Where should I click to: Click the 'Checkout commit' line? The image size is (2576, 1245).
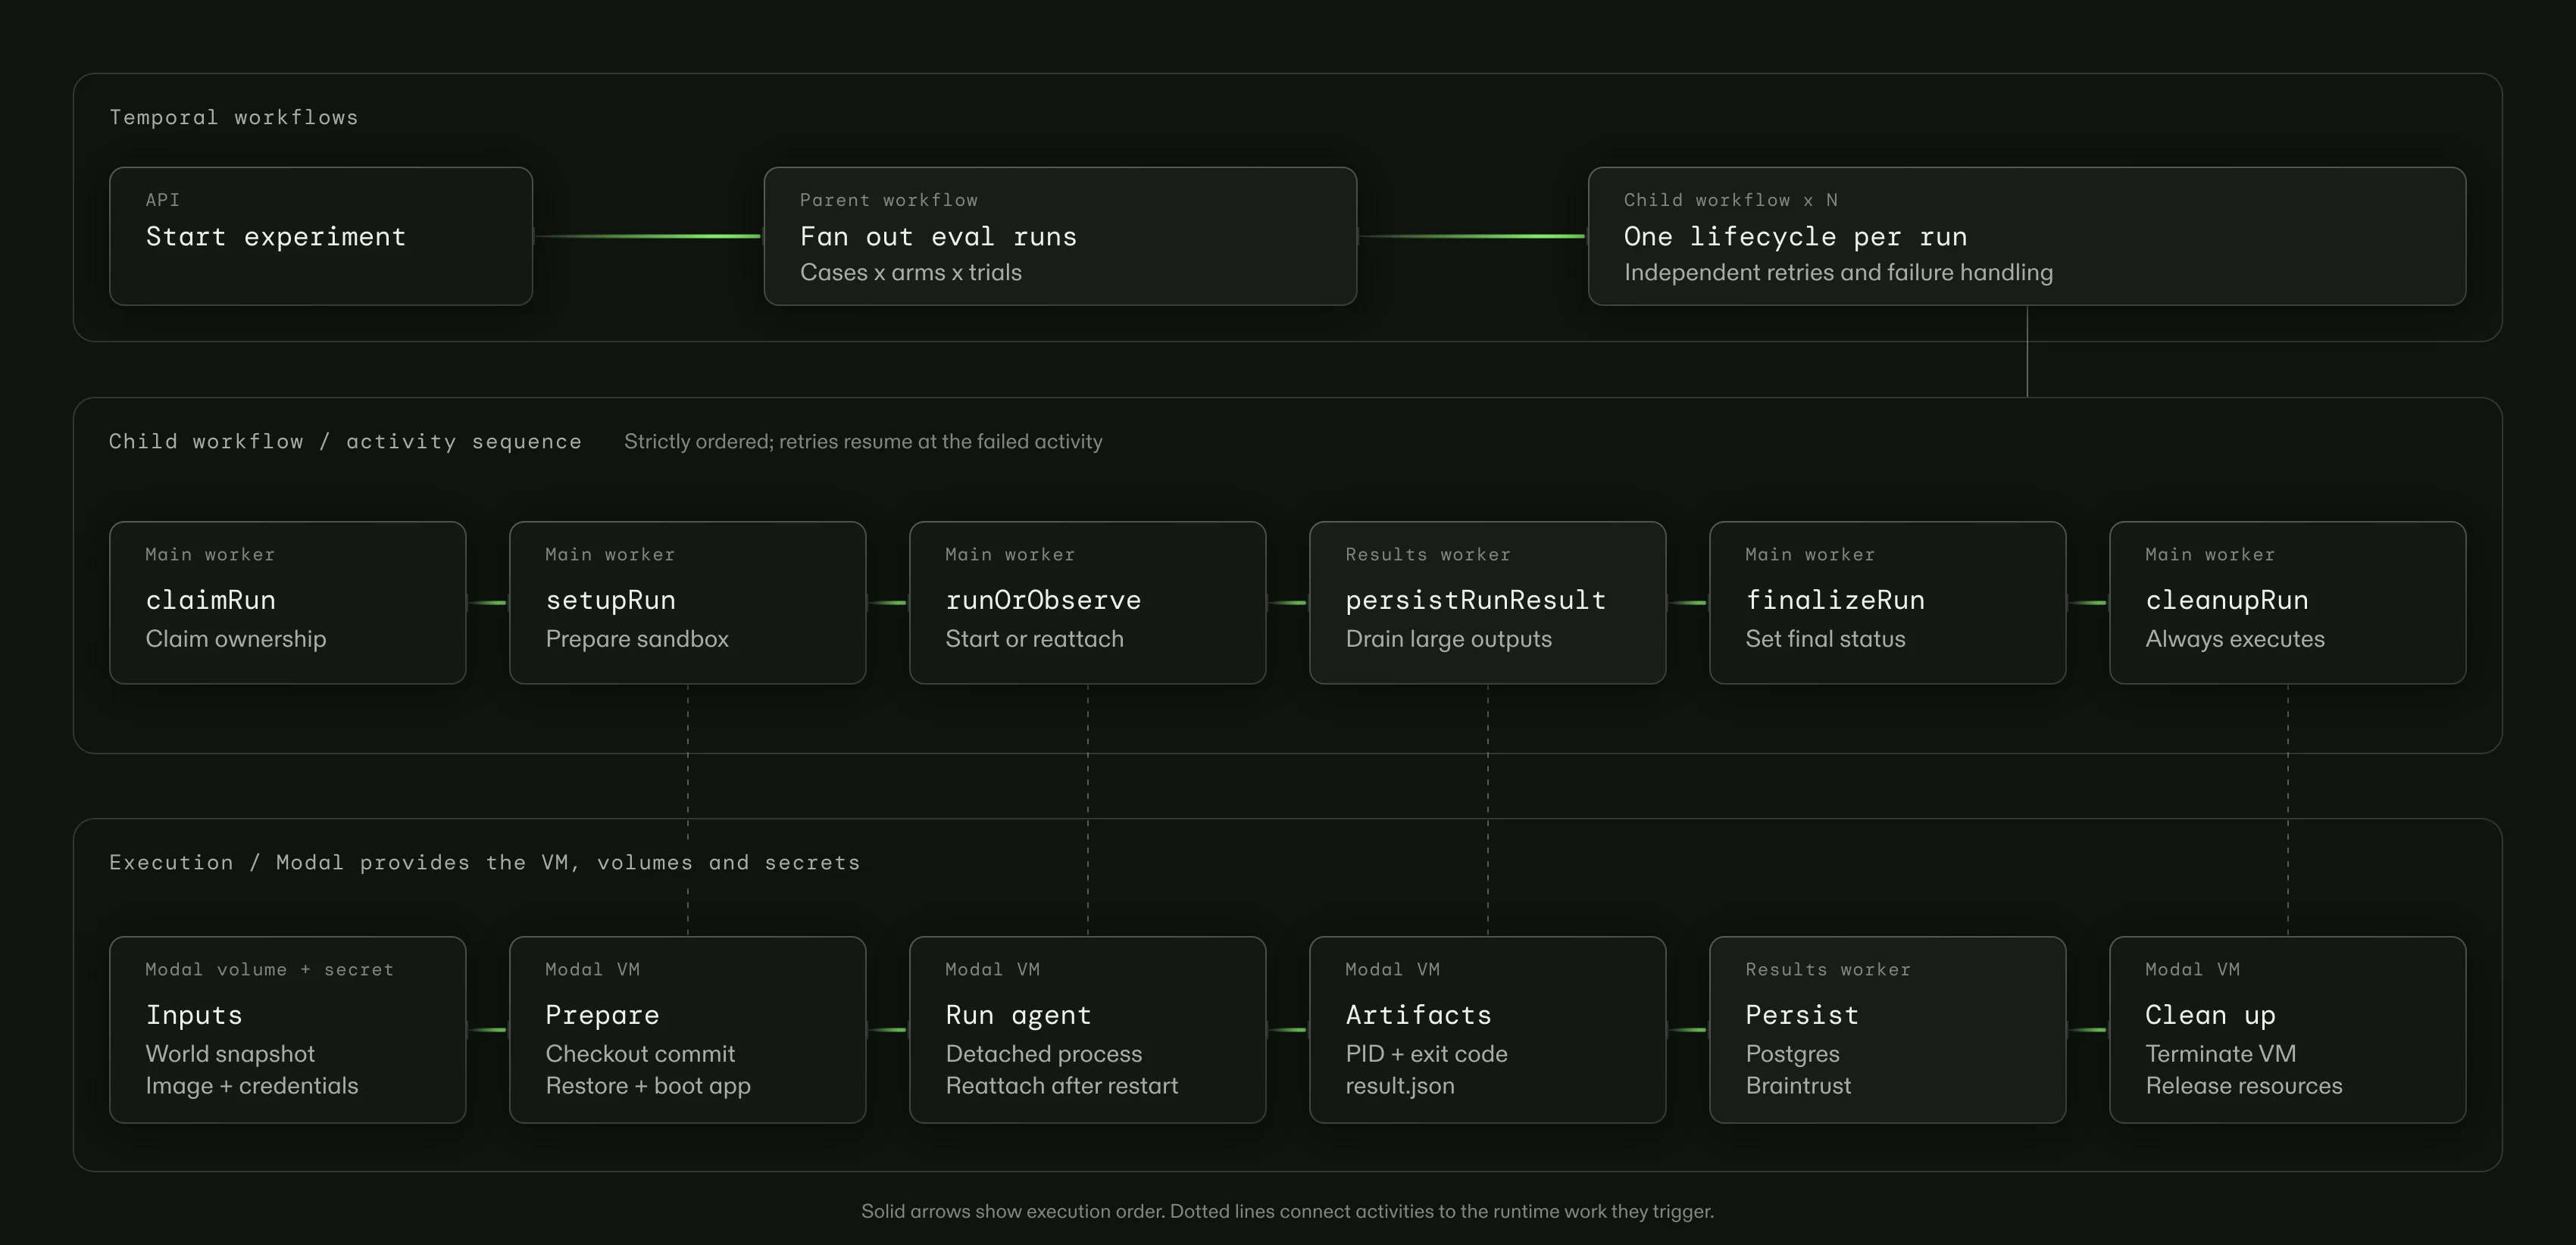(640, 1053)
